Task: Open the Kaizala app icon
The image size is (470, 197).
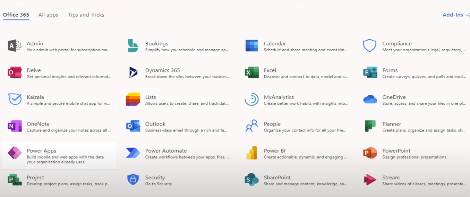Action: tap(15, 99)
